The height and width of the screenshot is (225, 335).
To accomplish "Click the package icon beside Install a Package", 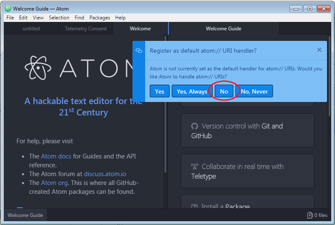I will tap(195, 206).
